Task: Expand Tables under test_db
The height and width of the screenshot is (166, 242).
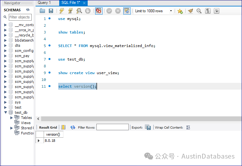Action: (x=11, y=118)
